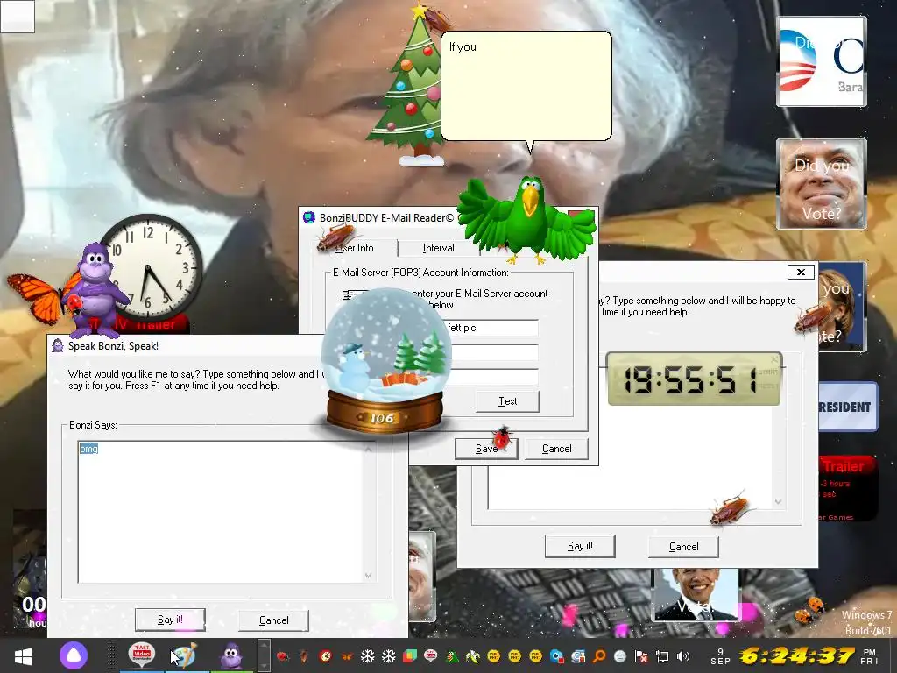Click Cancel in the rear Speak window
Image resolution: width=897 pixels, height=673 pixels.
[683, 547]
